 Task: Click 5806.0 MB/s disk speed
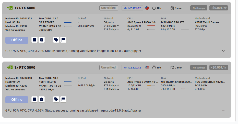168,85
